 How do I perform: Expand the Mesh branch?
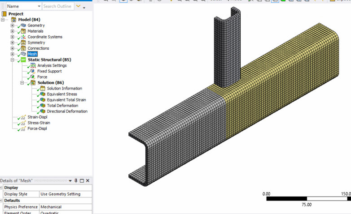[x=13, y=54]
